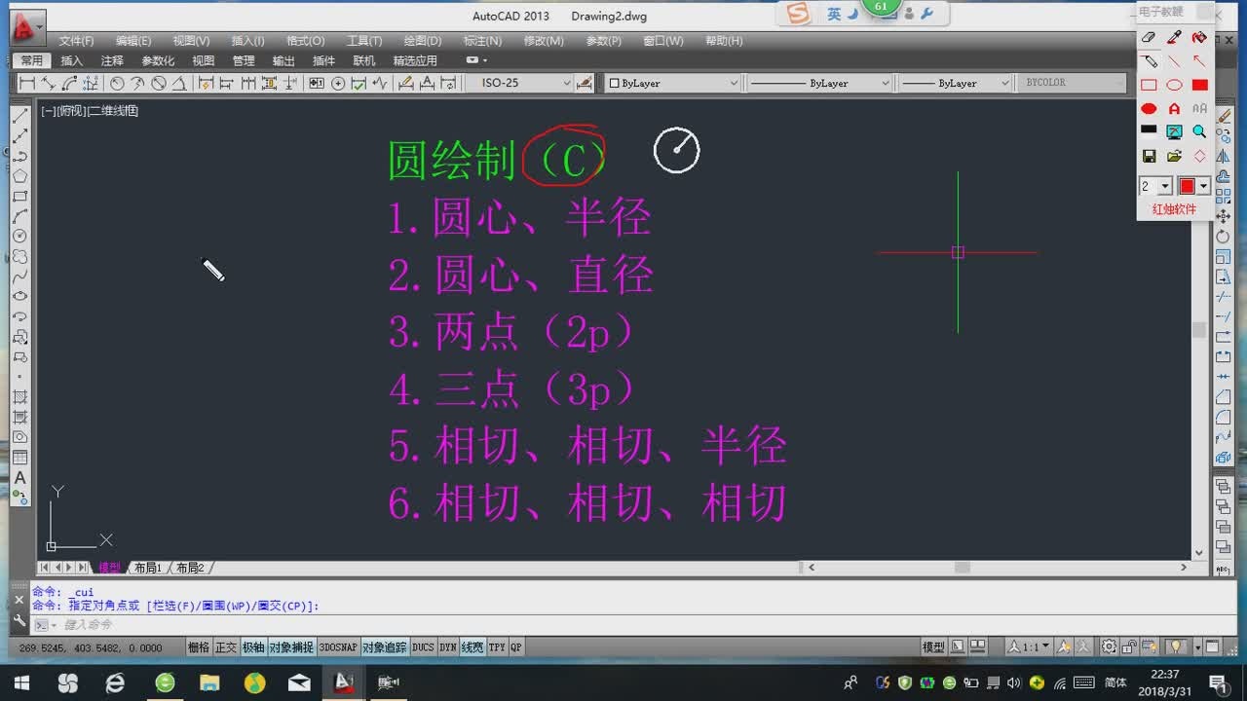Toggle 对象追踪 object snap tracking
Screen dimensions: 1247x701
pos(385,647)
